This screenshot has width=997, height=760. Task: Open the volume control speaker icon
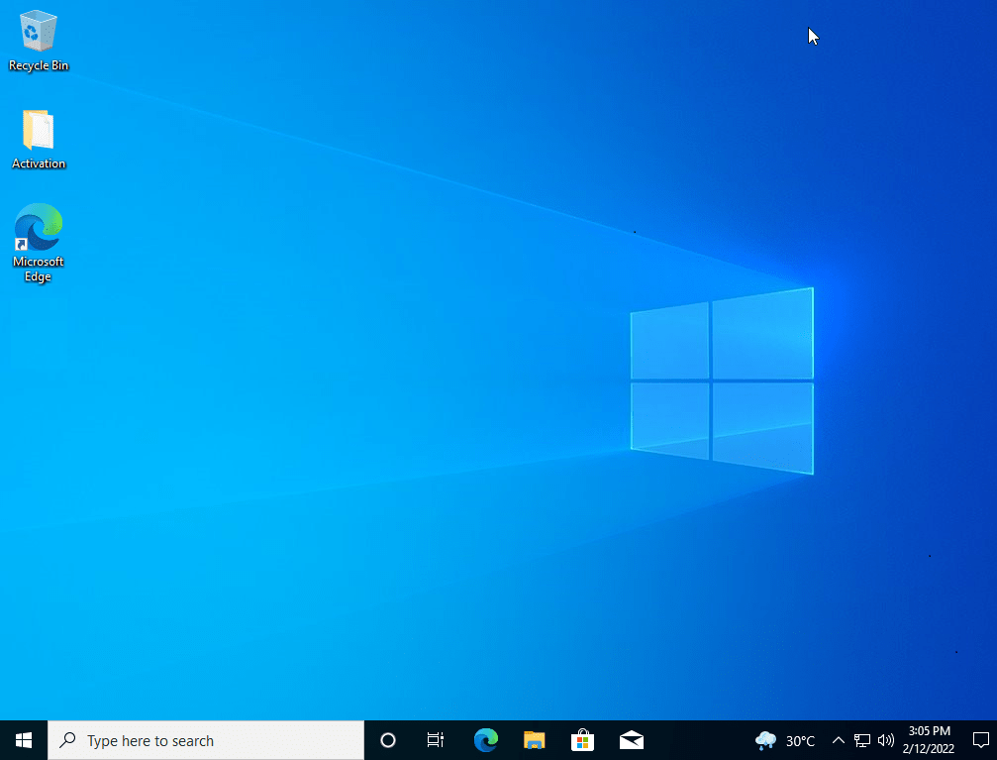click(886, 740)
